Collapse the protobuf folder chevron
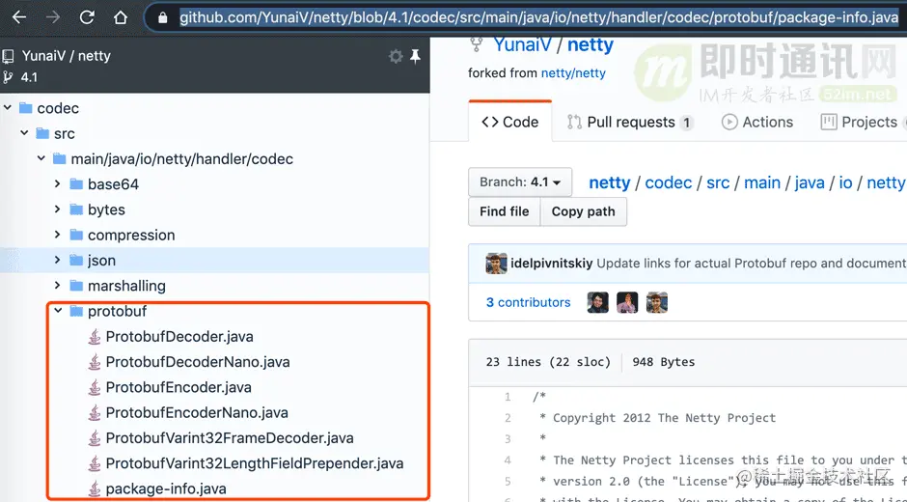Screen dimensions: 907x502 tap(58, 310)
